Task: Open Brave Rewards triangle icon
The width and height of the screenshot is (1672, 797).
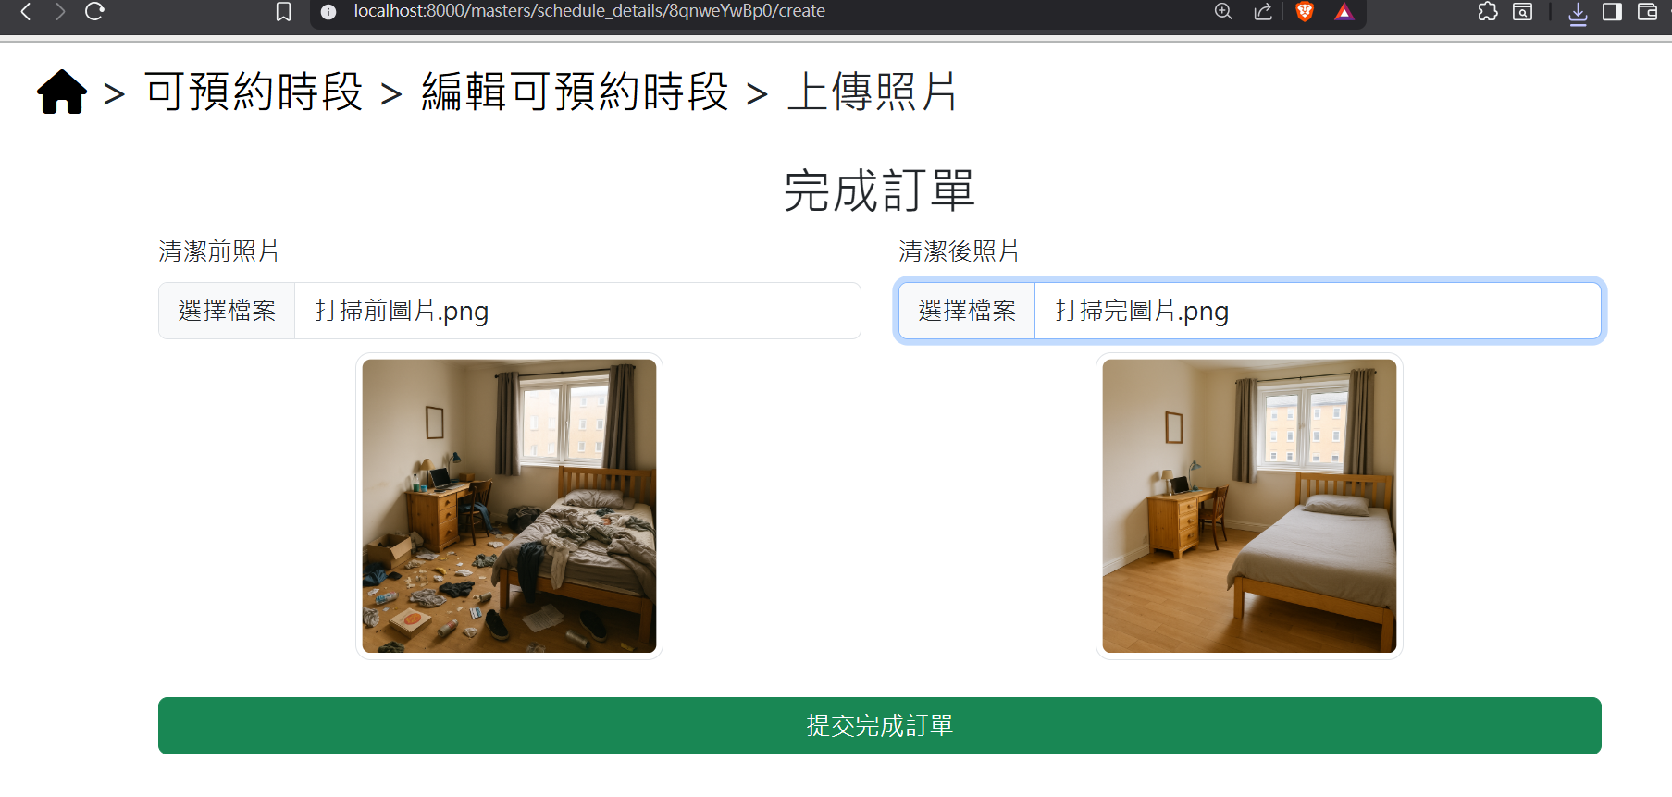Action: click(1344, 12)
